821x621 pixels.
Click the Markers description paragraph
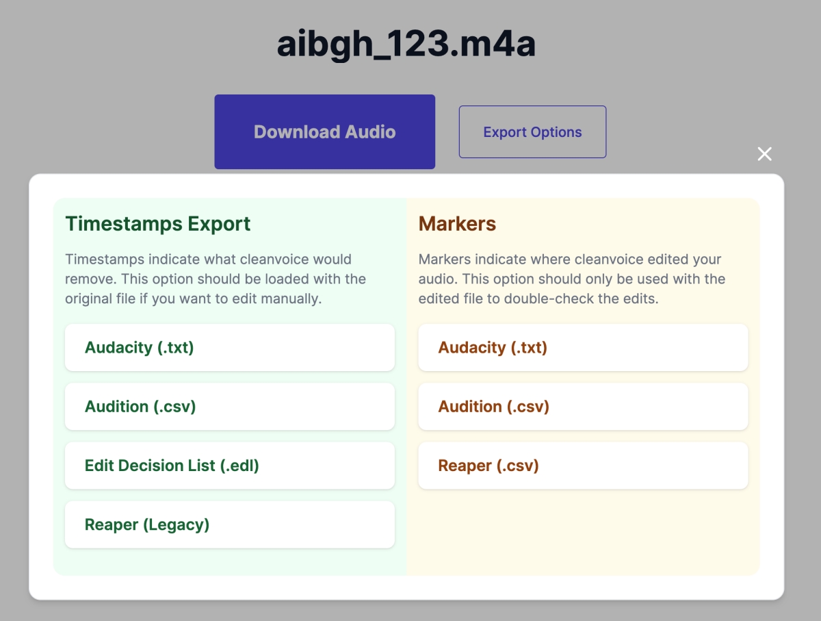[x=571, y=279]
